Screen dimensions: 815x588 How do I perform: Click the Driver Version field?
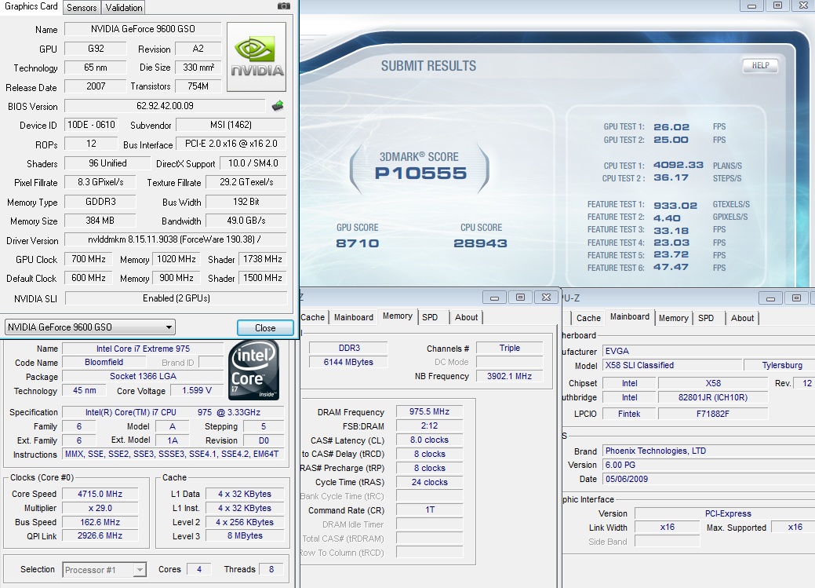pos(175,240)
